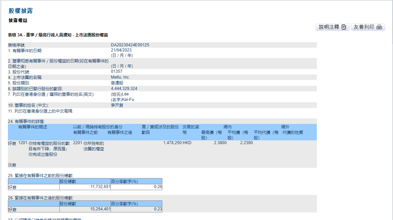The width and height of the screenshot is (393, 220).
Task: Select shares involved 1,478,250
Action: pyautogui.click(x=172, y=142)
